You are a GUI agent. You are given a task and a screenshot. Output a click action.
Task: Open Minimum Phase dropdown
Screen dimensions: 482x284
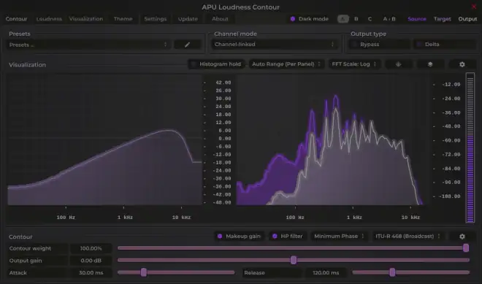[339, 236]
